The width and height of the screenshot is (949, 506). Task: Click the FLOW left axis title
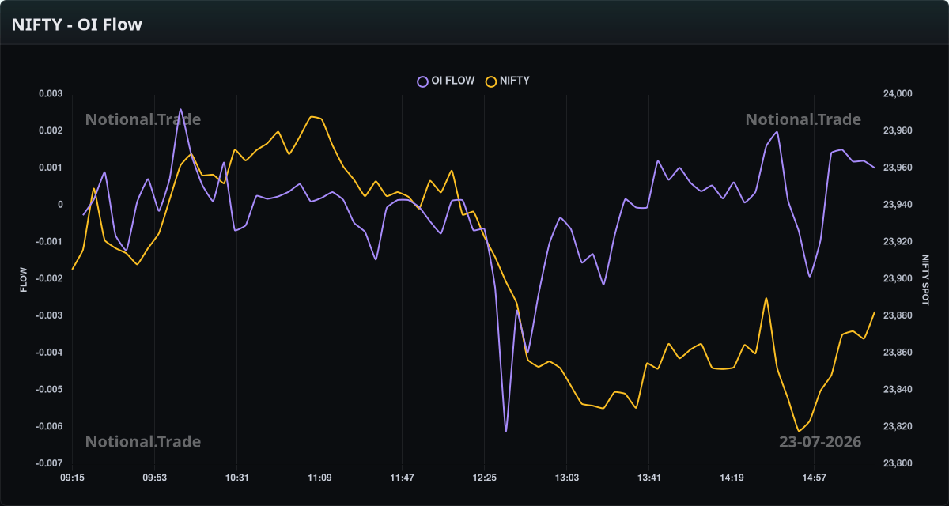(24, 279)
